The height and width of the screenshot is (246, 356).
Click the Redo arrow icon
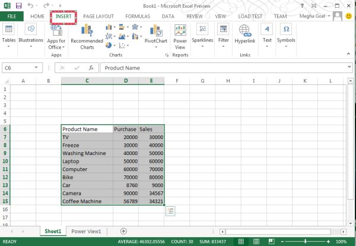click(46, 5)
